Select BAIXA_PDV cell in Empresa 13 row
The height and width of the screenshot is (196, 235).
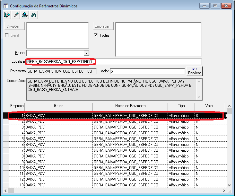(x=58, y=185)
